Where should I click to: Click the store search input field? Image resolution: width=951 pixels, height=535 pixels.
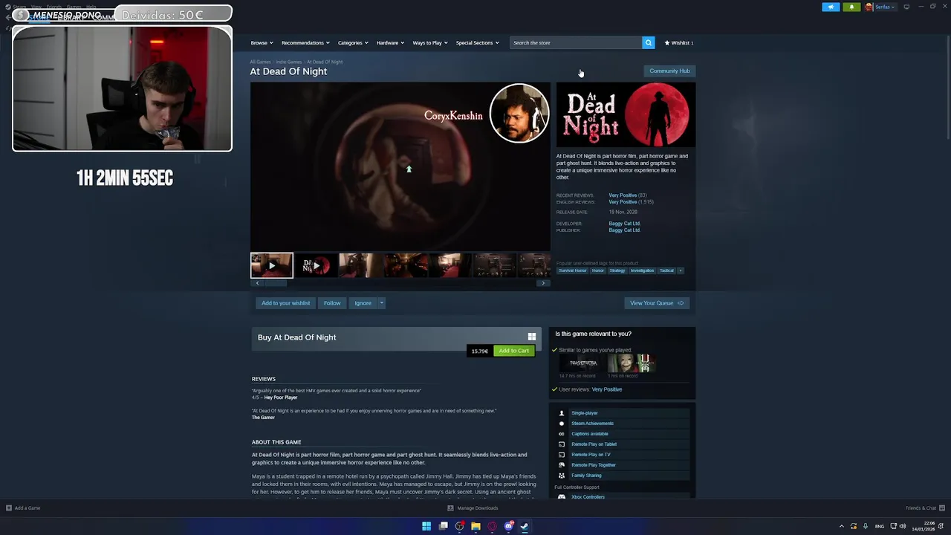click(x=576, y=42)
